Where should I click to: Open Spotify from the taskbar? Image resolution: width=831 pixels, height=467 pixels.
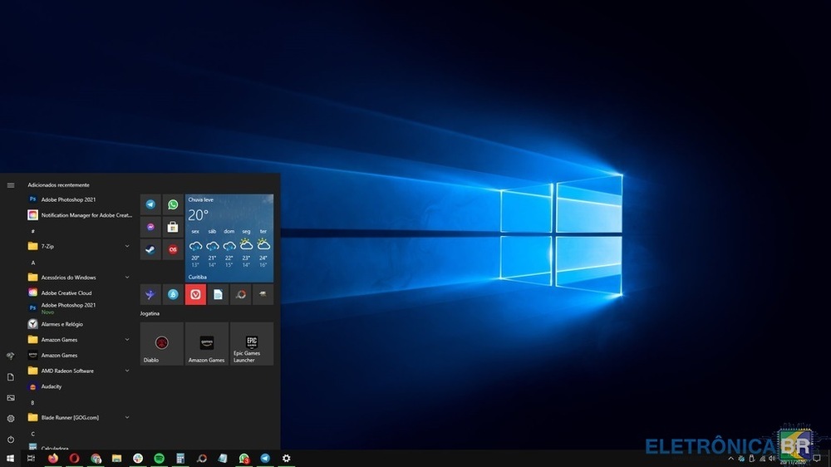point(159,458)
